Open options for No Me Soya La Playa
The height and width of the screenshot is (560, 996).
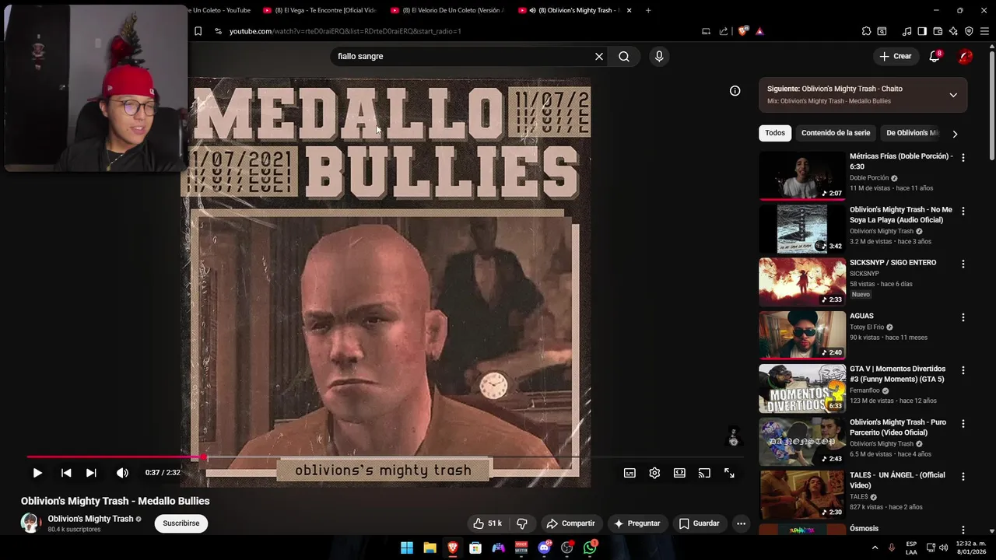pos(963,211)
